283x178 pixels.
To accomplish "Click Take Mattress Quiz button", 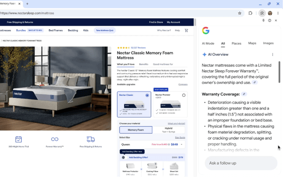I will [105, 30].
